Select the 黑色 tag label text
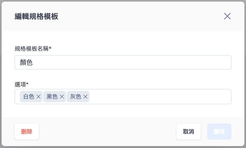This screenshot has height=148, width=246. pyautogui.click(x=52, y=97)
